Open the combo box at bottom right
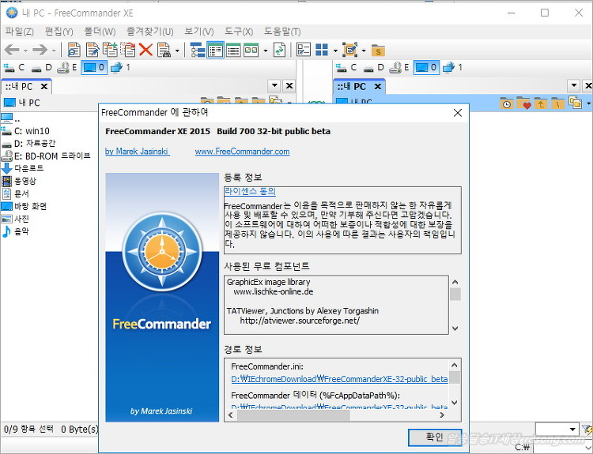 tap(572, 430)
